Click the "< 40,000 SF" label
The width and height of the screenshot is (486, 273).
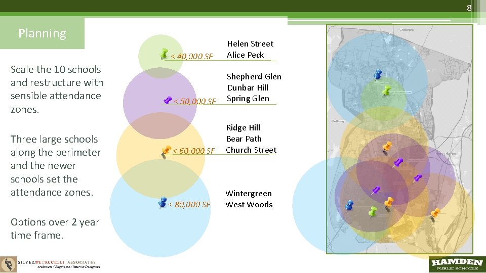(x=191, y=56)
